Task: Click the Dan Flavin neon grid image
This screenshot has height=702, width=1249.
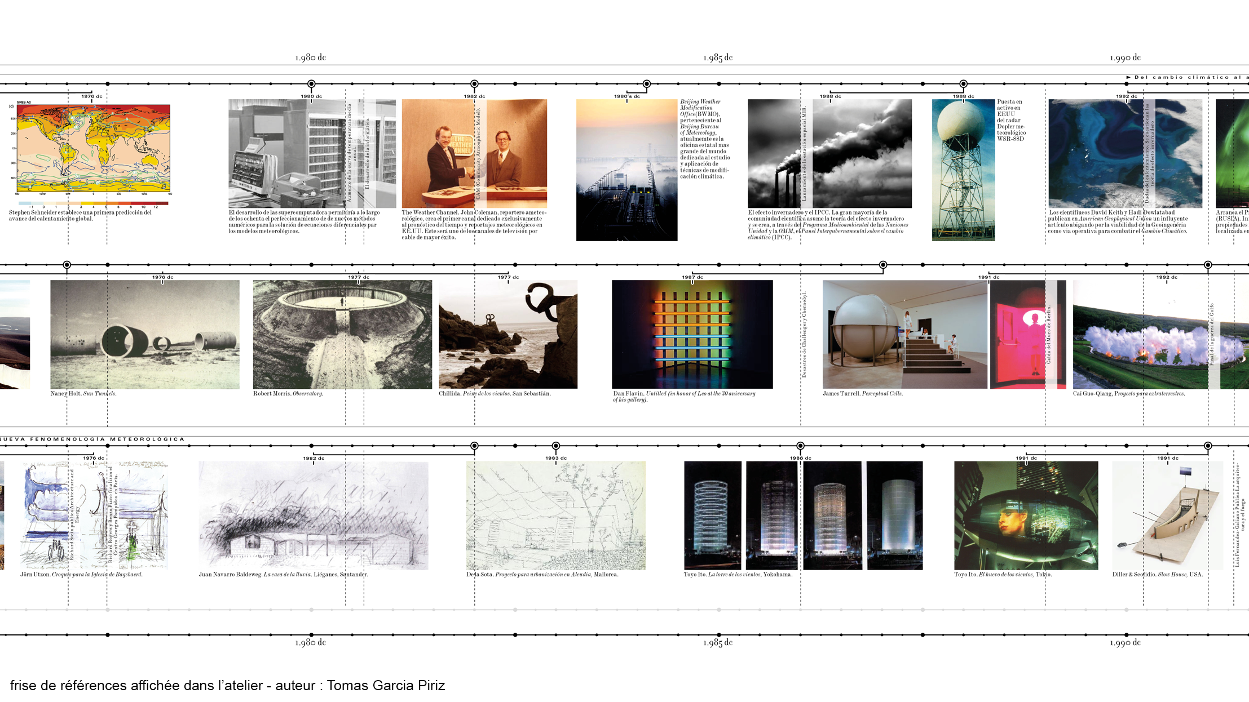Action: pyautogui.click(x=692, y=335)
